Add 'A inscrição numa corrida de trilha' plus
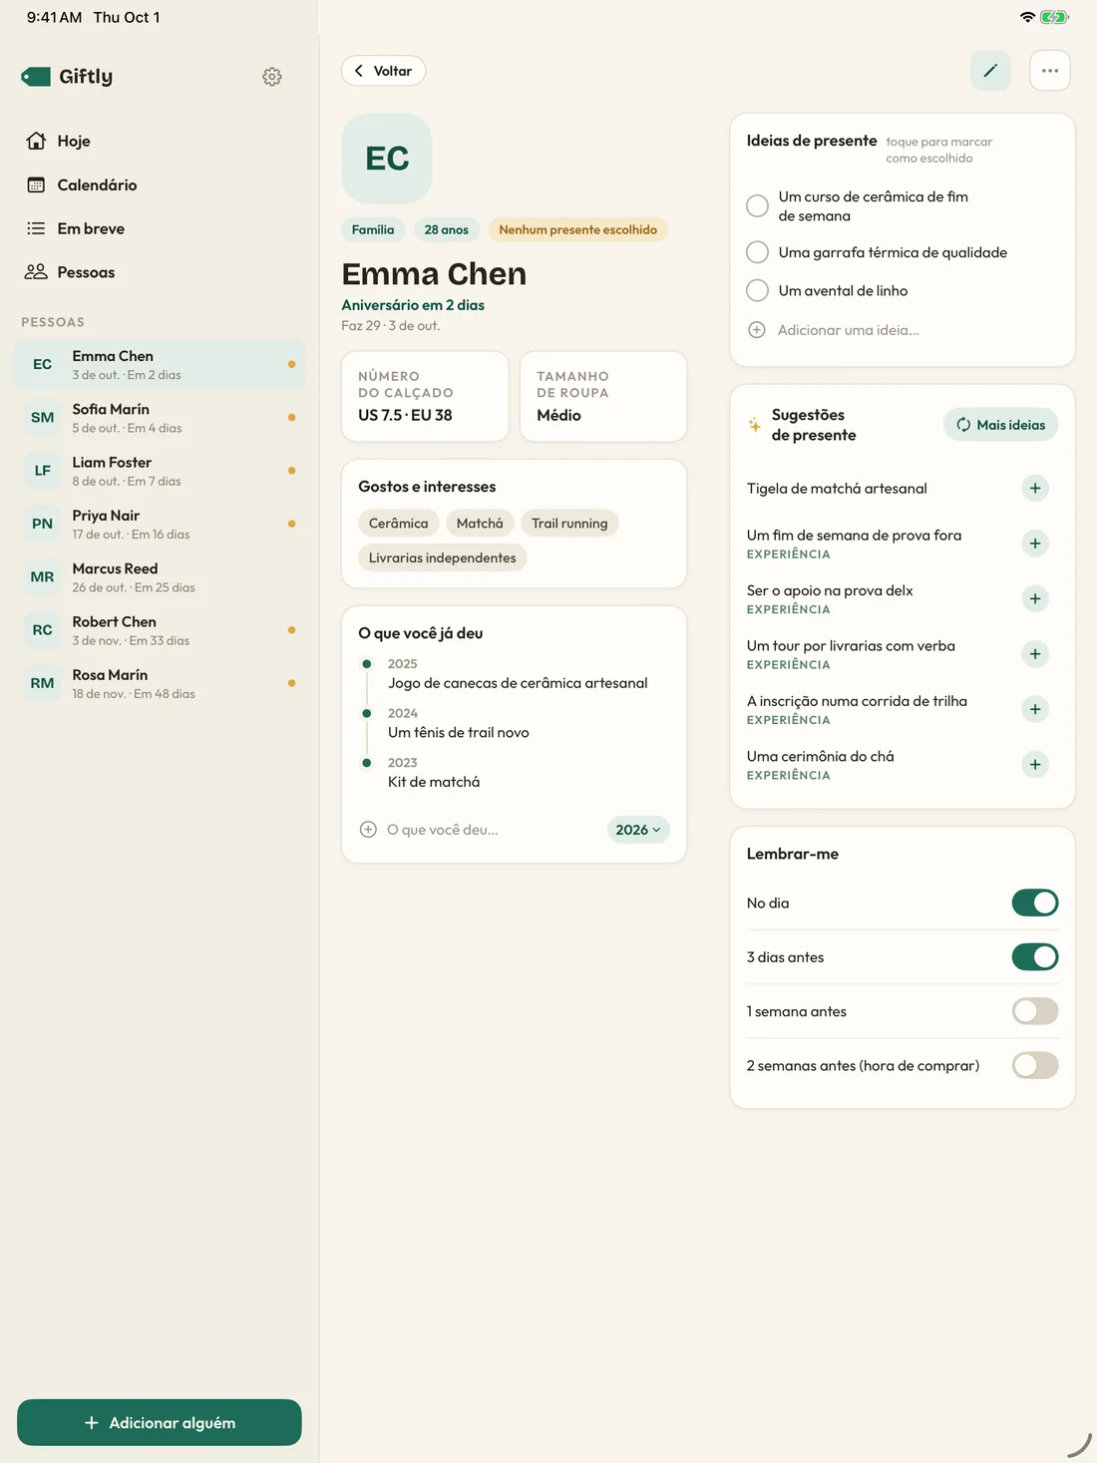 click(x=1035, y=709)
